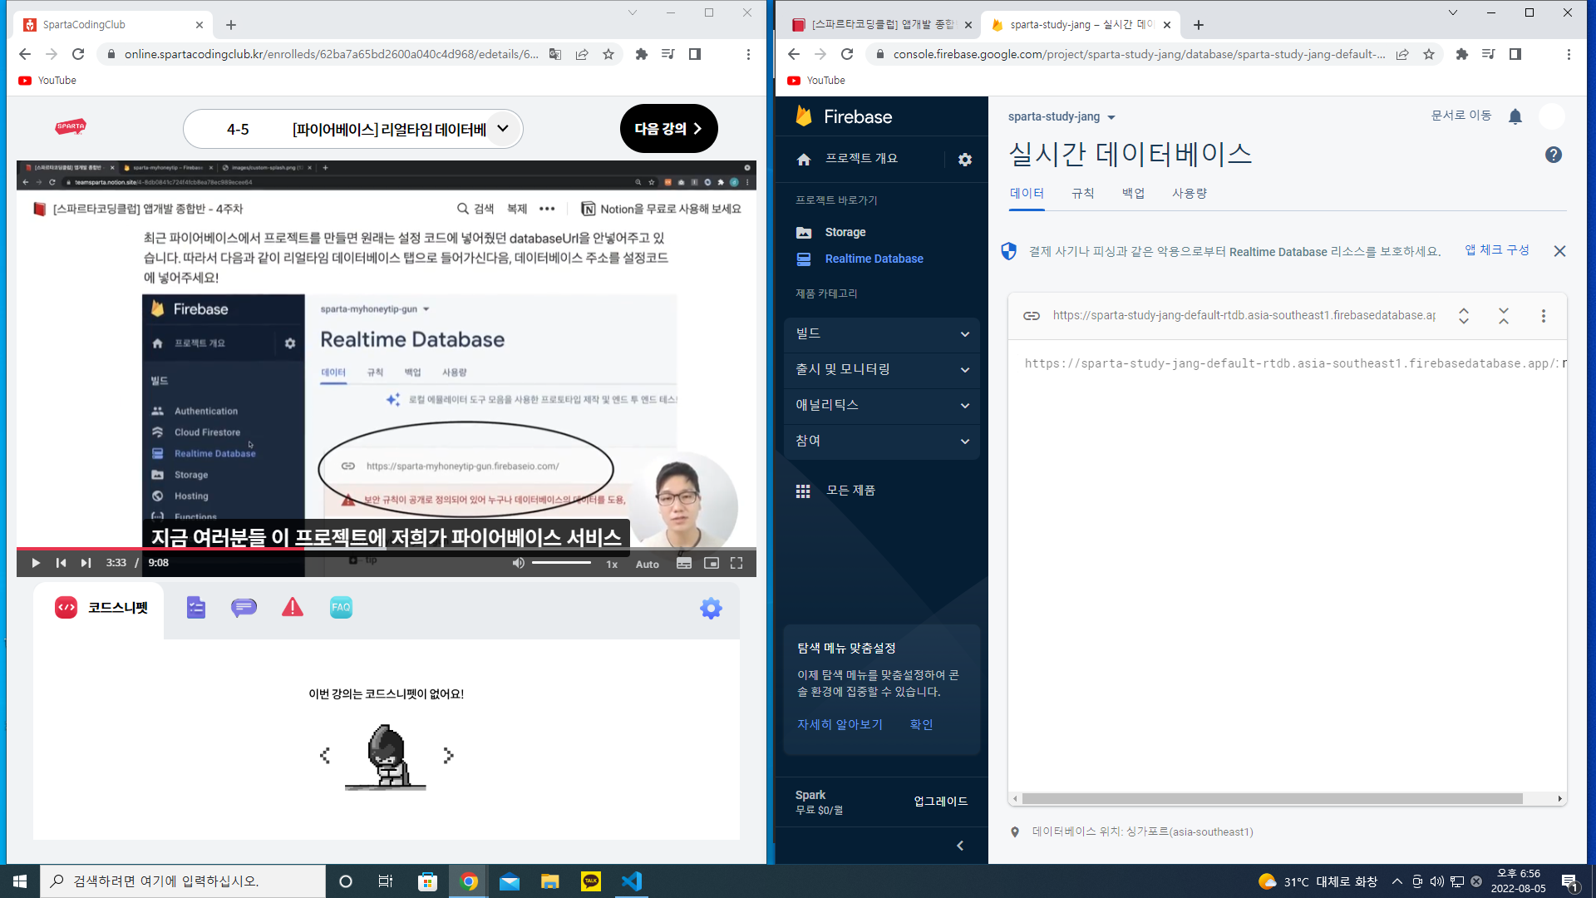Click the database root URL node
This screenshot has width=1596, height=898.
1290,363
